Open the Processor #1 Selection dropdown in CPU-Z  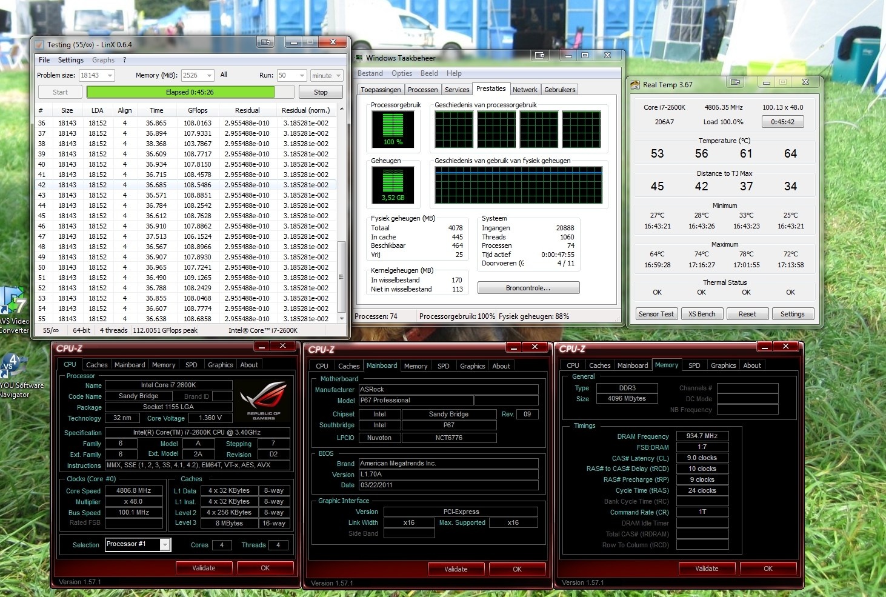point(165,545)
